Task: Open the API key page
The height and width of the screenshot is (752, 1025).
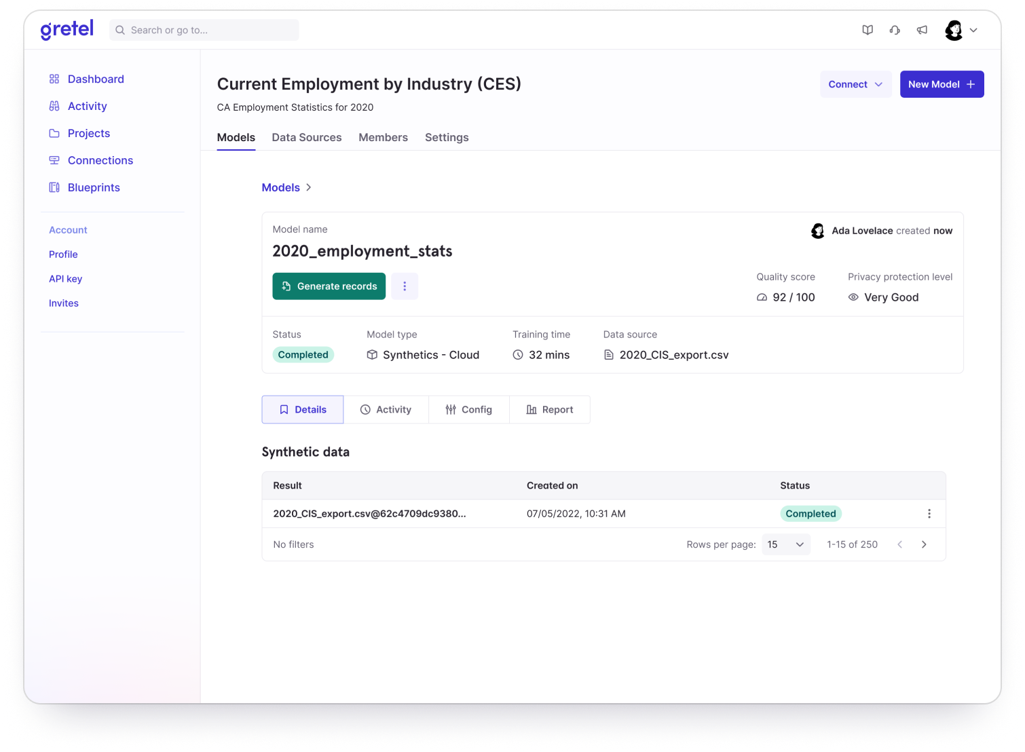Action: (65, 278)
